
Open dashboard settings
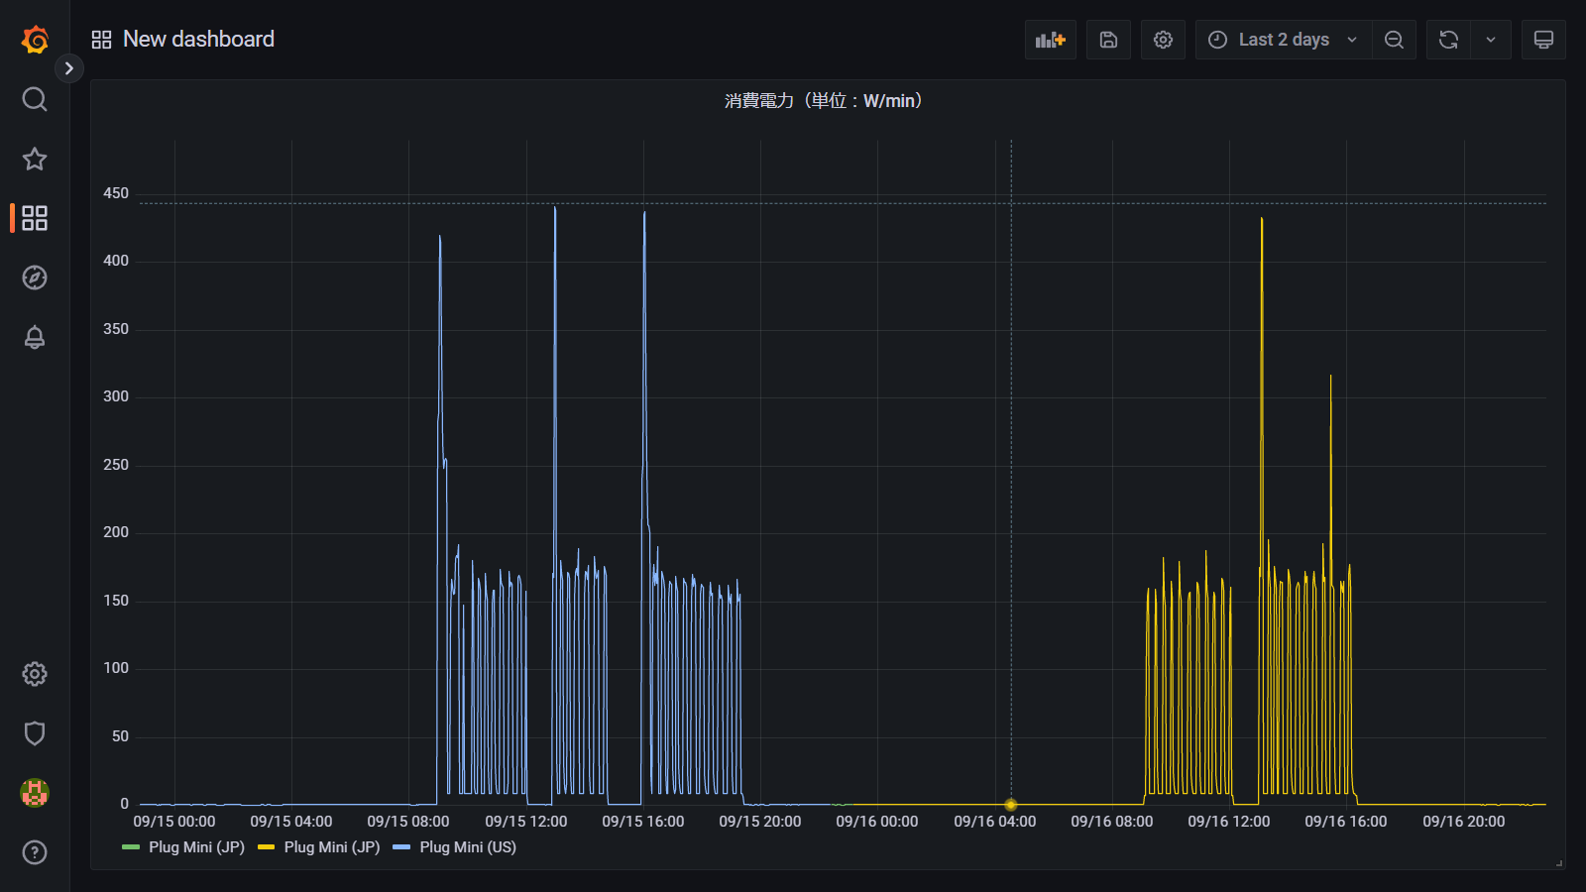pyautogui.click(x=1163, y=40)
